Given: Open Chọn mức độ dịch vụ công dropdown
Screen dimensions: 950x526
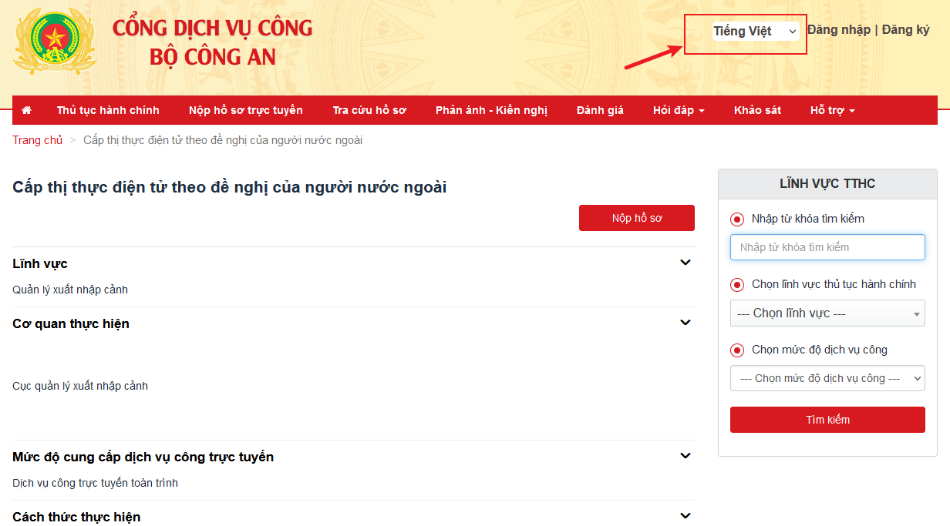Looking at the screenshot, I should 827,378.
